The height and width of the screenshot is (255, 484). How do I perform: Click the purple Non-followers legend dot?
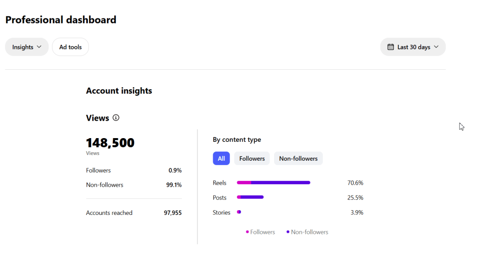(x=288, y=232)
